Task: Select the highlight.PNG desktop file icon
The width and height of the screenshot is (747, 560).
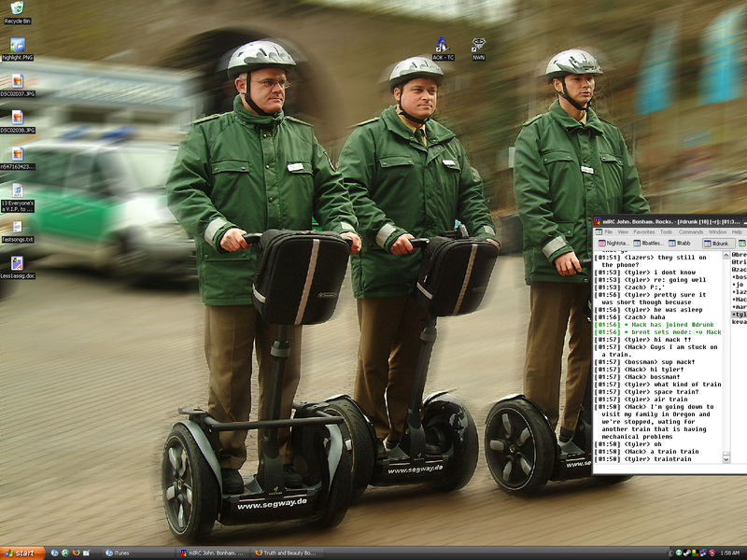Action: (x=17, y=49)
